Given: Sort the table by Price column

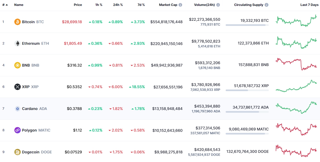Looking at the screenshot, I should click(78, 5).
